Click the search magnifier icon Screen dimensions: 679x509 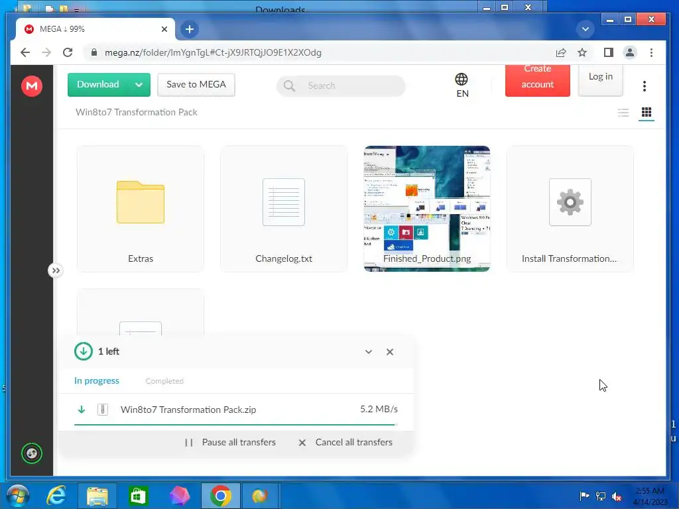[289, 85]
